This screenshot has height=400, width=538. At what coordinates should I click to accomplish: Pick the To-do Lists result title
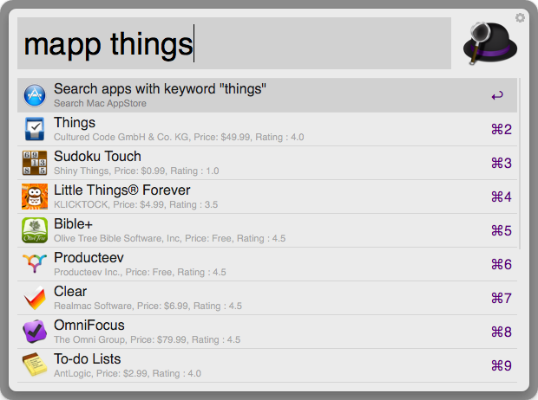(87, 358)
